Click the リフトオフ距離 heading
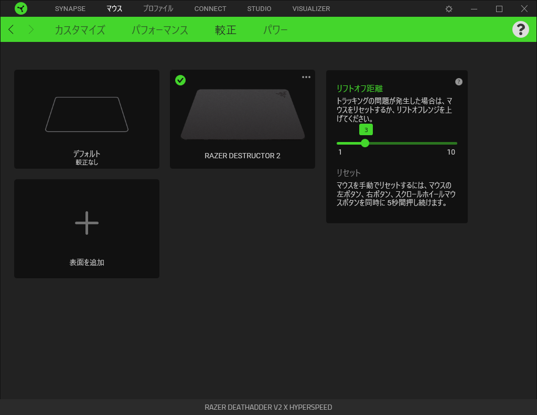The width and height of the screenshot is (537, 415). (360, 89)
